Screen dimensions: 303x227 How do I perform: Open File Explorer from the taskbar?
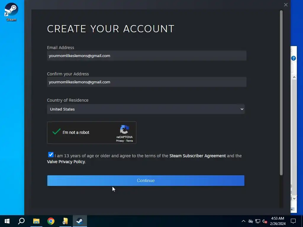(x=36, y=221)
